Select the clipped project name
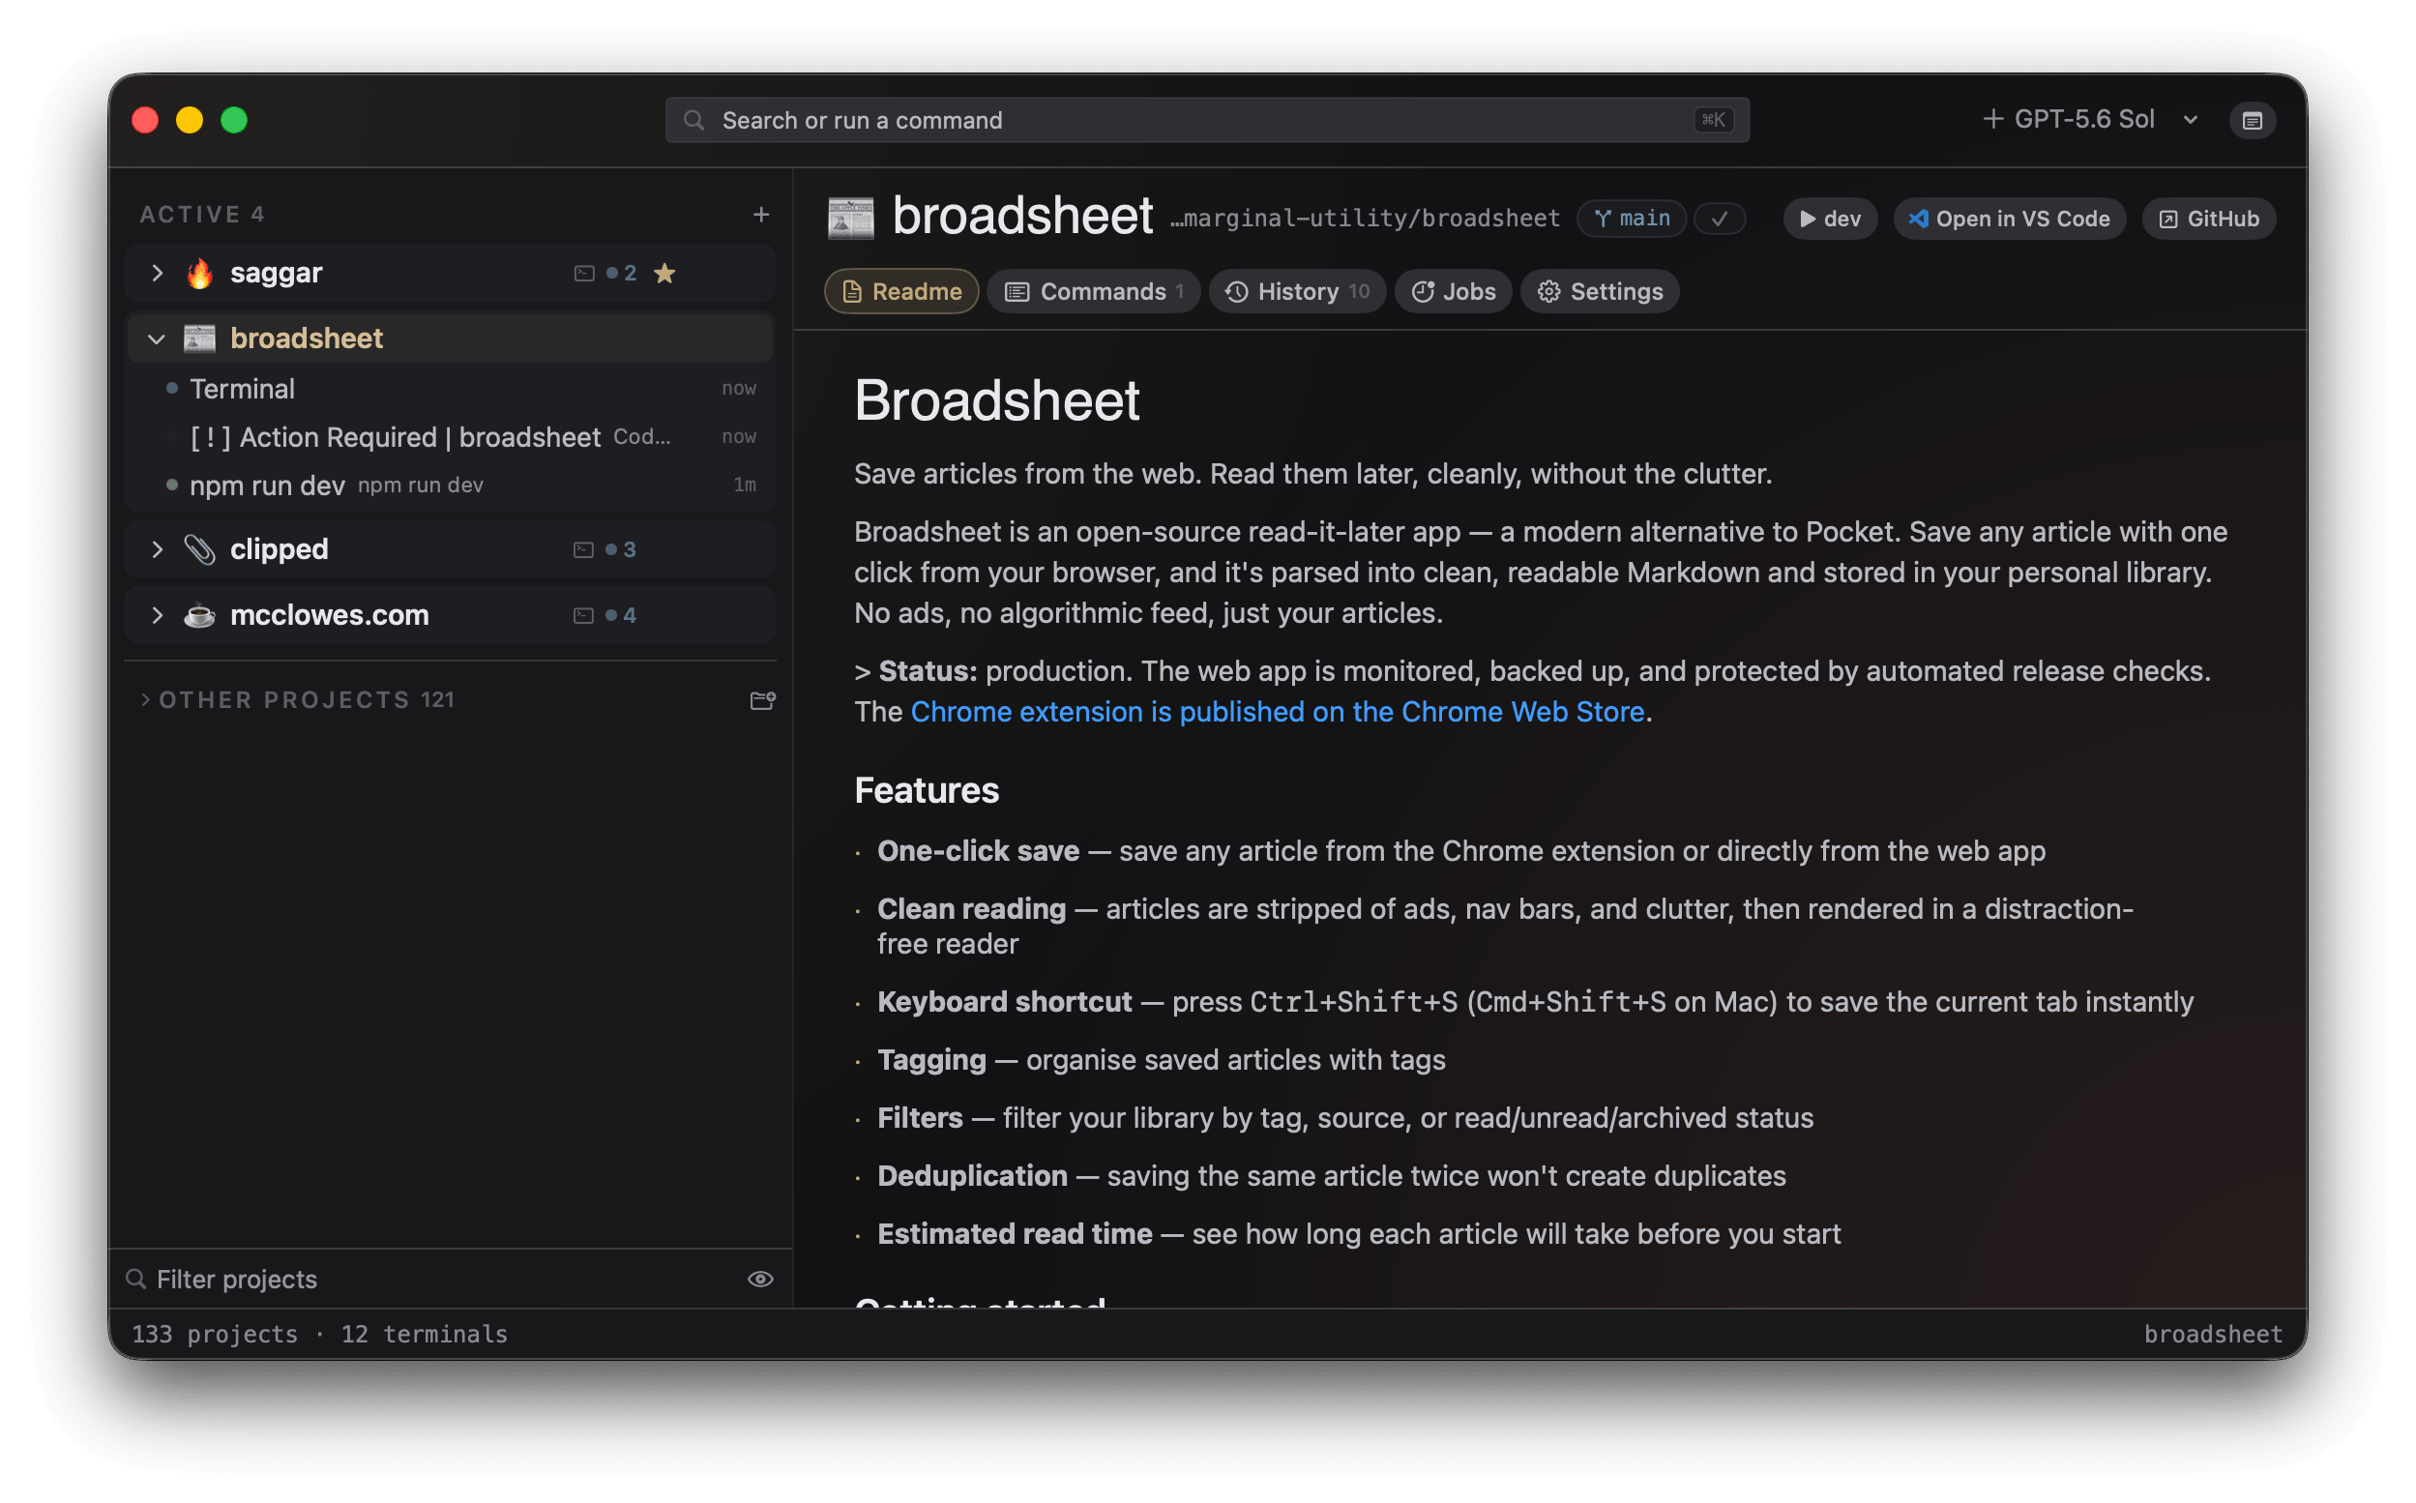 [280, 549]
